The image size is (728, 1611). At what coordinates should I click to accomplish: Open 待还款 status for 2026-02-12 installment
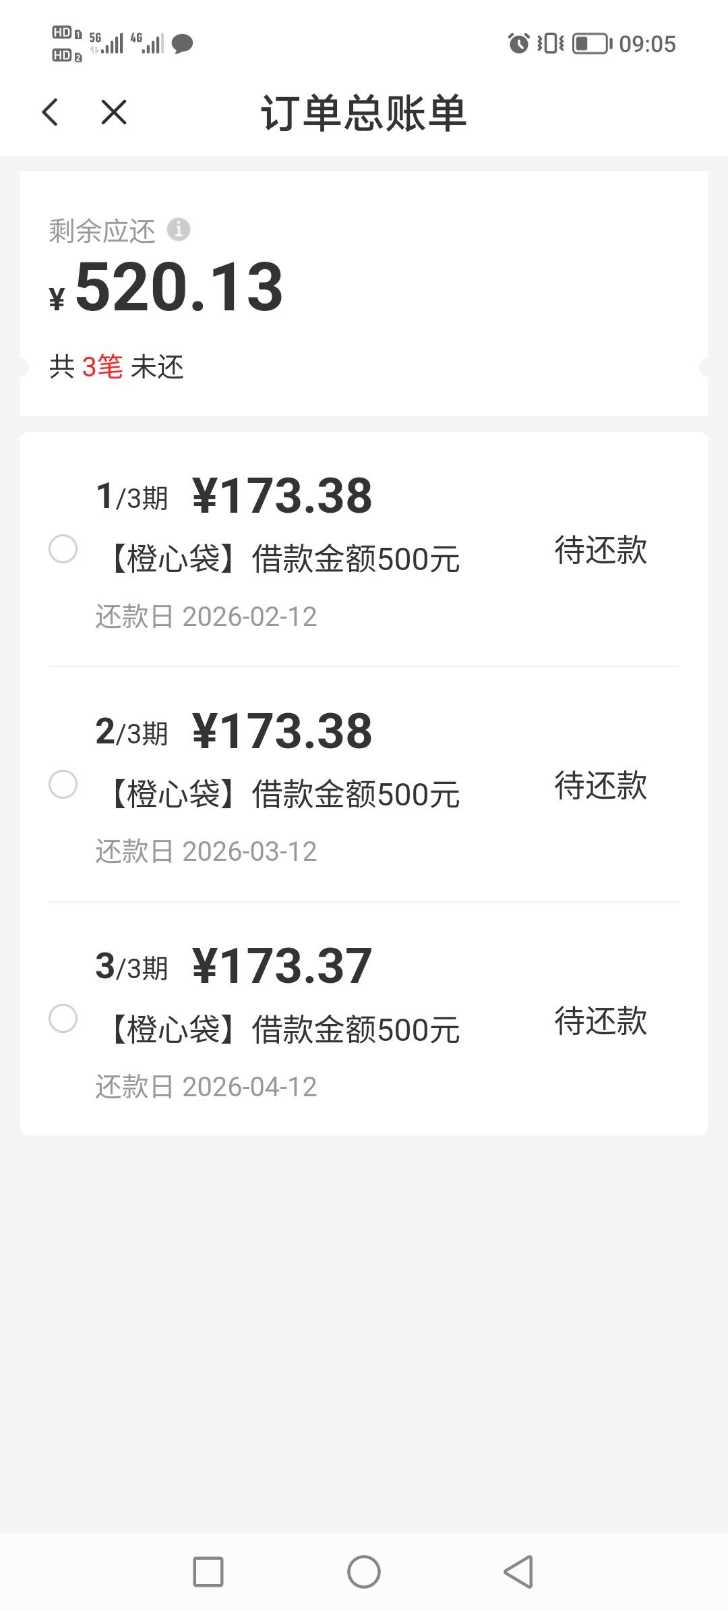click(600, 550)
